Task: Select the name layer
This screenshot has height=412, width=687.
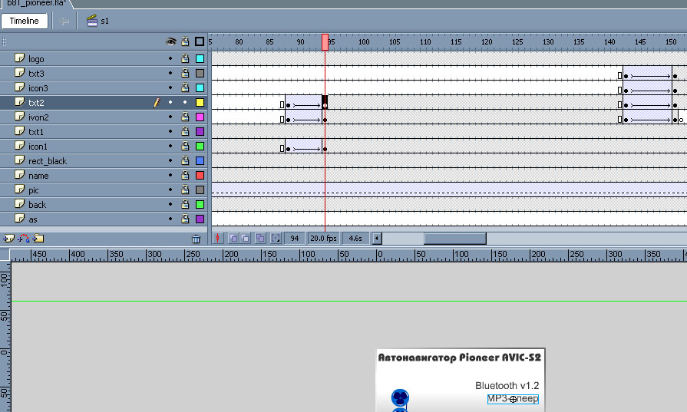Action: click(104, 175)
